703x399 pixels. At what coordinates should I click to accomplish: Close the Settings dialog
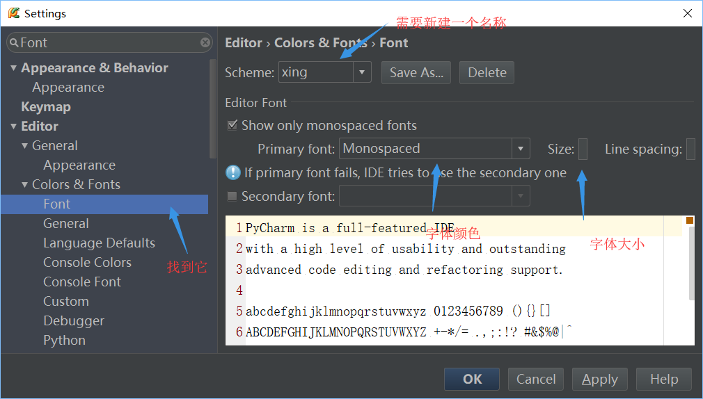(x=688, y=13)
